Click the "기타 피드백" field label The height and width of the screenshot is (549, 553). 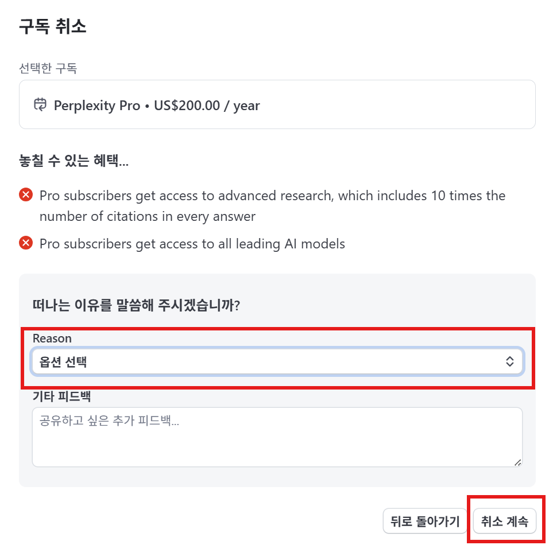pyautogui.click(x=62, y=396)
